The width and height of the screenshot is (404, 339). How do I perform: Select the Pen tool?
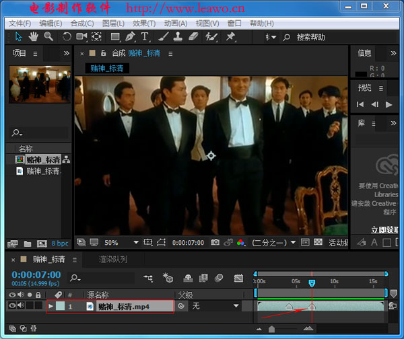[x=130, y=36]
